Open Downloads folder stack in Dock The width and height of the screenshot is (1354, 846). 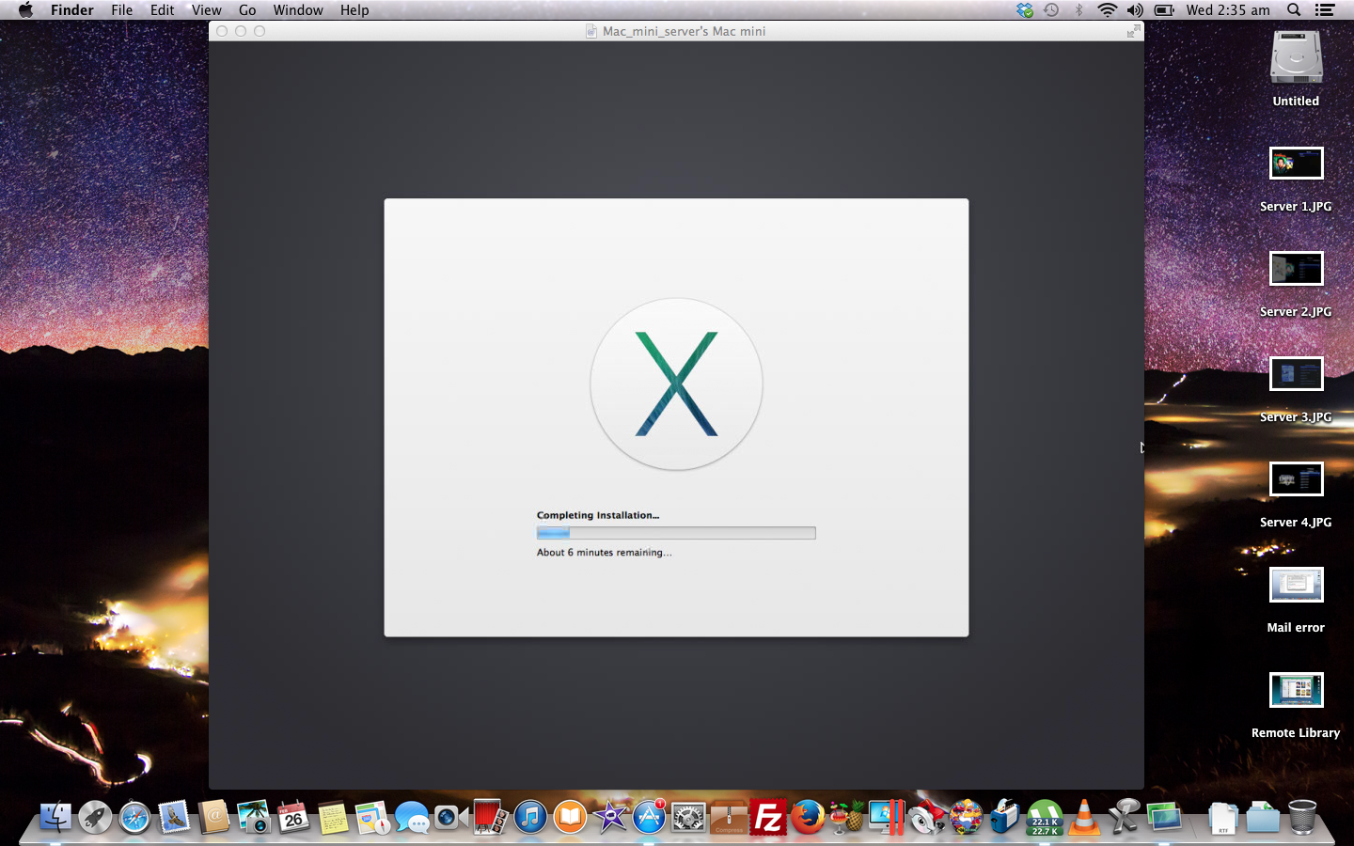[1263, 817]
